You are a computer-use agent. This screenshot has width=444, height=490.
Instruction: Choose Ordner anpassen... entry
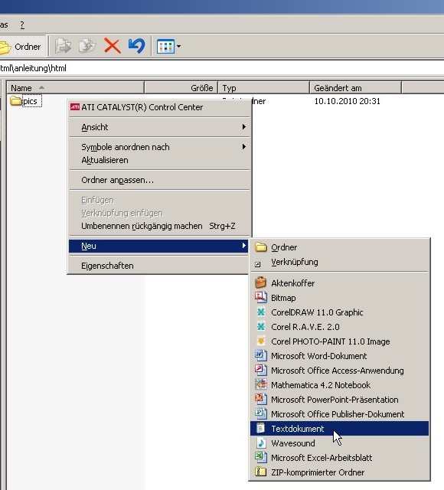160,180
